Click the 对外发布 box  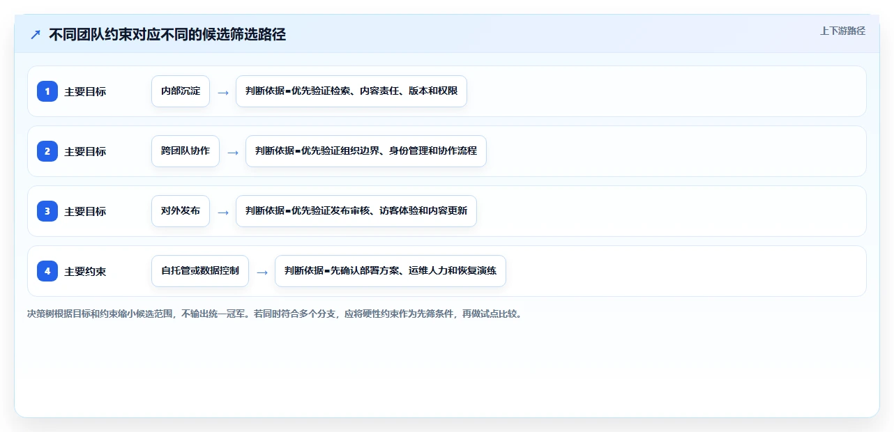pos(181,211)
